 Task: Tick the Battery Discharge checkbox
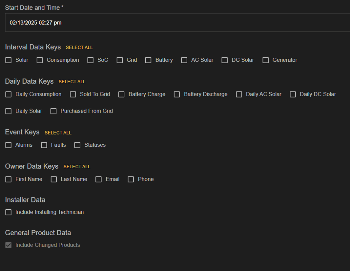177,95
